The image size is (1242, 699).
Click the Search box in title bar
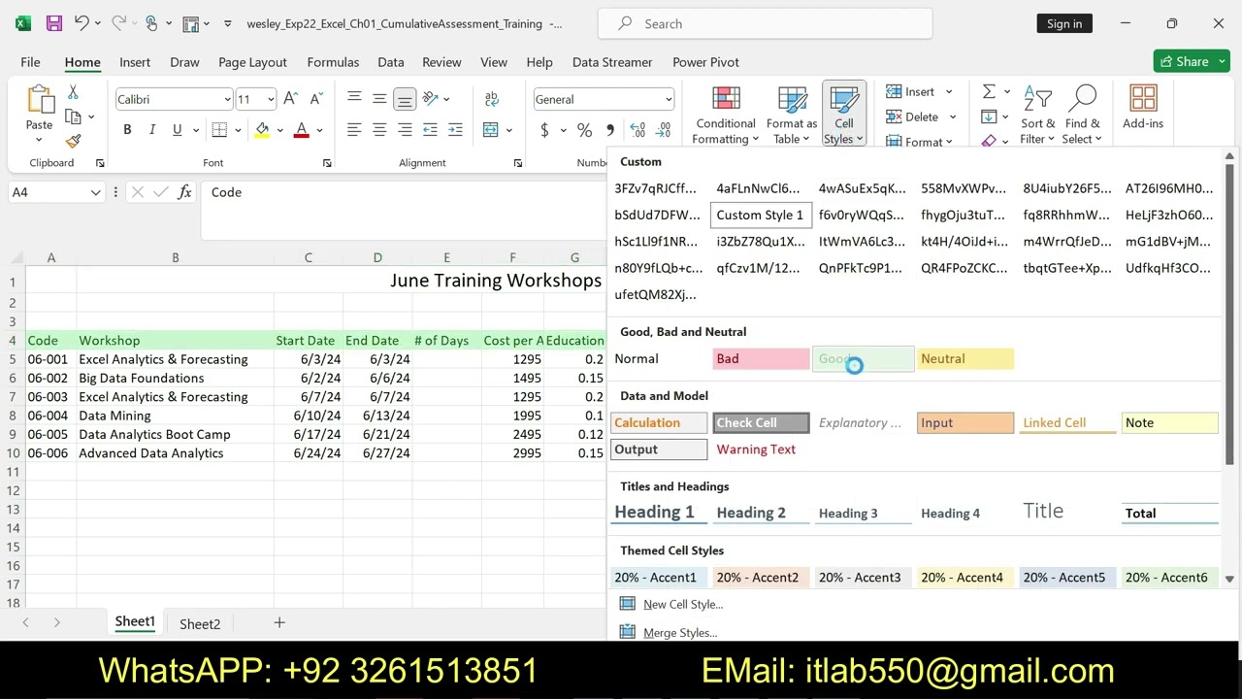point(765,23)
